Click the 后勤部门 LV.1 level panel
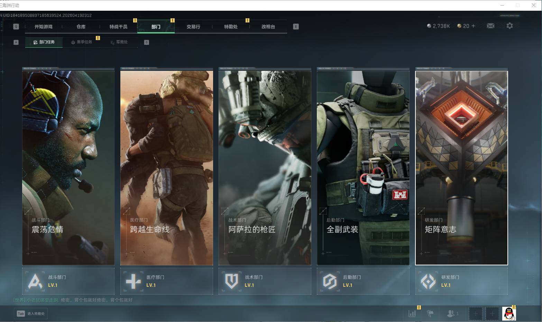This screenshot has height=322, width=542. (x=363, y=281)
